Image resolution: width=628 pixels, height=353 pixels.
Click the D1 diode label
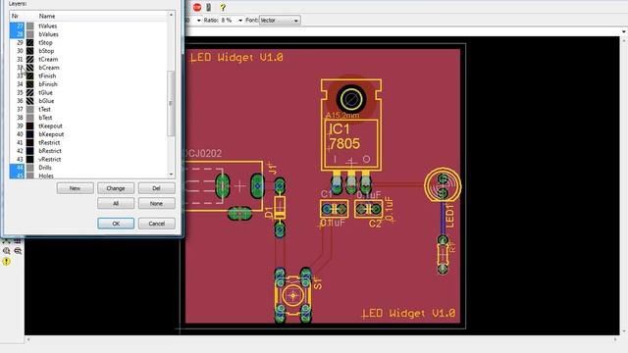pos(269,213)
